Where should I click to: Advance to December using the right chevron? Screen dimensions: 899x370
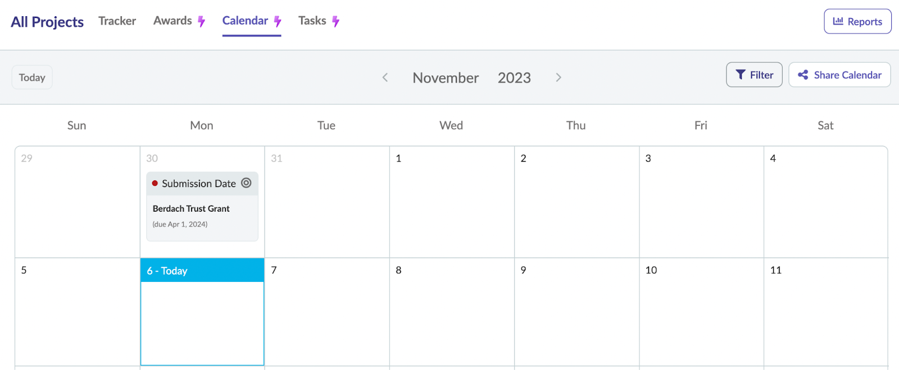tap(559, 77)
